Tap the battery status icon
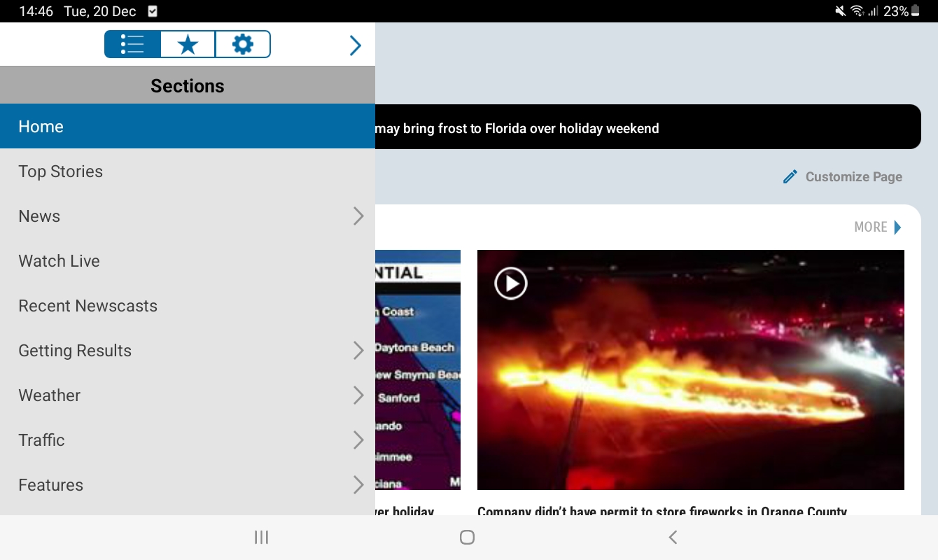Viewport: 938px width, 560px height. point(916,11)
